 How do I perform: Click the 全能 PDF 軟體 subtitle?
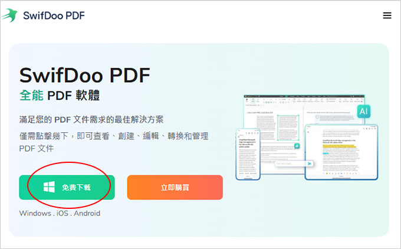pyautogui.click(x=60, y=96)
